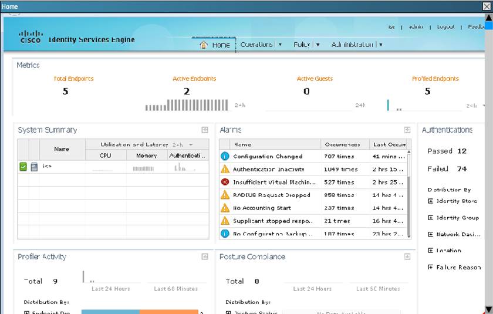The image size is (493, 314).
Task: Click the RADIUS Request Dropped warning icon
Action: pyautogui.click(x=225, y=195)
